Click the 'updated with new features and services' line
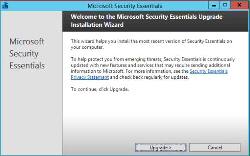The image size is (250, 156). [150, 65]
